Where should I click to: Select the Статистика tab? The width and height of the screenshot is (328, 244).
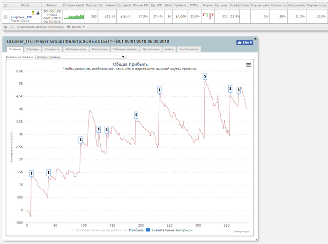coord(99,49)
